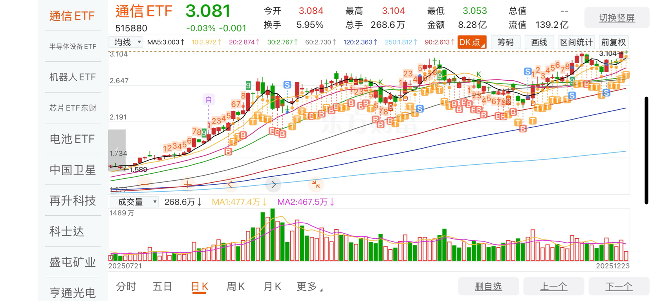Move chart right with gray arrow
The height and width of the screenshot is (301, 654).
[273, 184]
